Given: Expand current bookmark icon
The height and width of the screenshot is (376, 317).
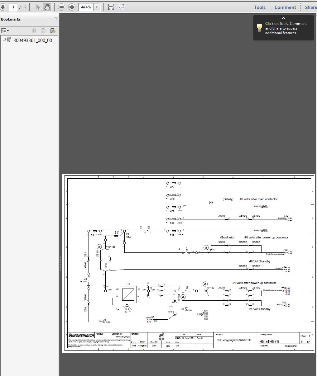Looking at the screenshot, I should pos(53,31).
